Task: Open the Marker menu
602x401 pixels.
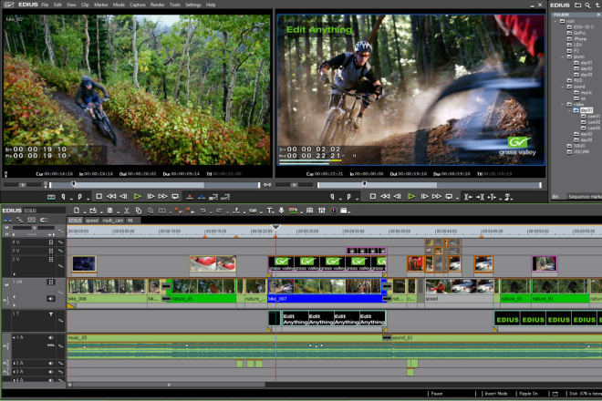Action: tap(101, 5)
